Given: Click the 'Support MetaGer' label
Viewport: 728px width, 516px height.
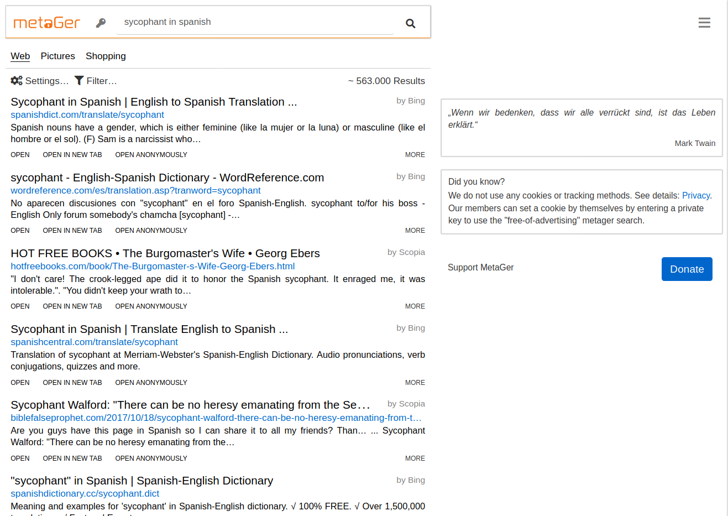Looking at the screenshot, I should pos(480,267).
